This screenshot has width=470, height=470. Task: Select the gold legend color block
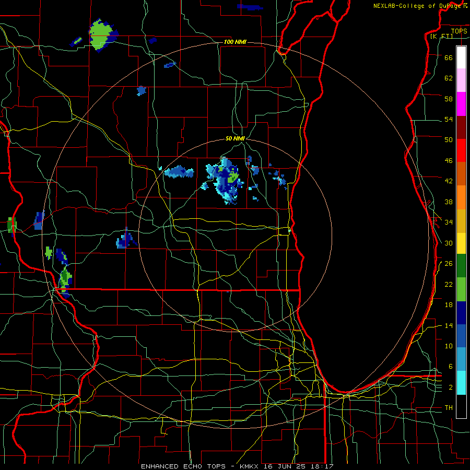tap(461, 221)
